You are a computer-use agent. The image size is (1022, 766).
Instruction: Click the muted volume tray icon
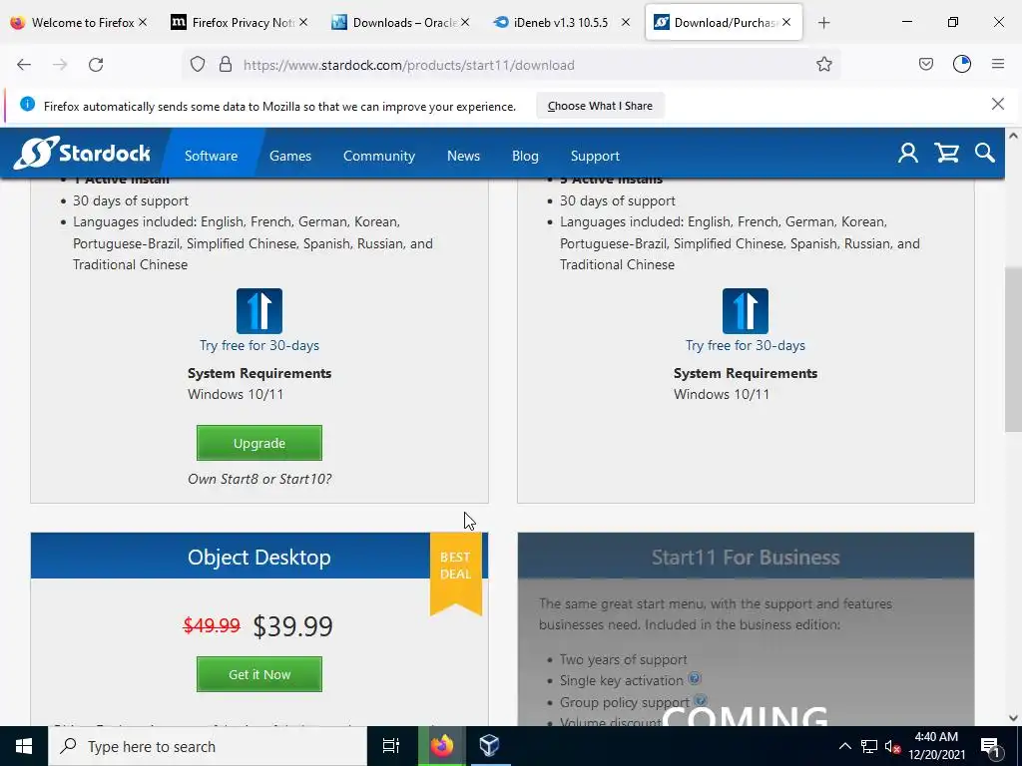coord(893,746)
